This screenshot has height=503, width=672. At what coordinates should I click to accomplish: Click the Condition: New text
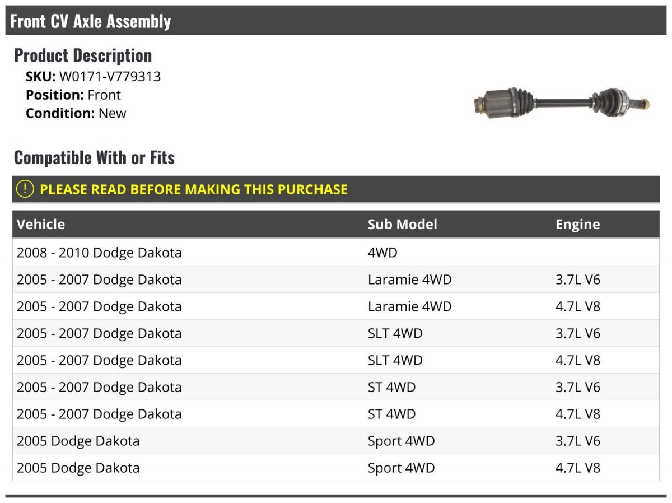[76, 113]
